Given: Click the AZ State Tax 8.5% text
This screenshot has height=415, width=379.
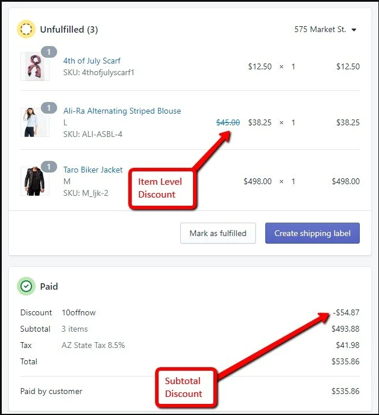Looking at the screenshot, I should coord(93,345).
